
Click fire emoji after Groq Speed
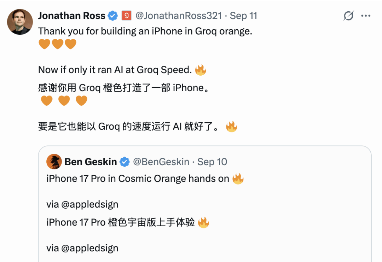click(201, 70)
